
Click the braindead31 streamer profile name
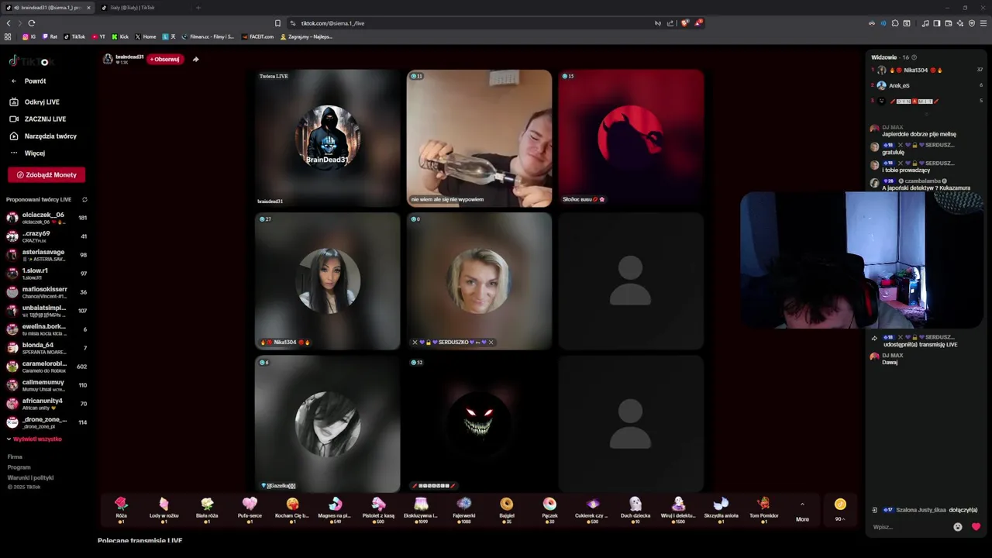(129, 57)
